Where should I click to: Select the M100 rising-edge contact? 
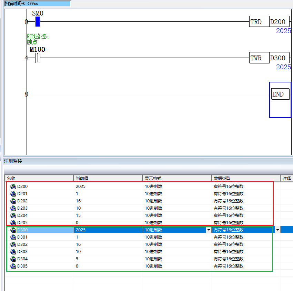[38, 58]
